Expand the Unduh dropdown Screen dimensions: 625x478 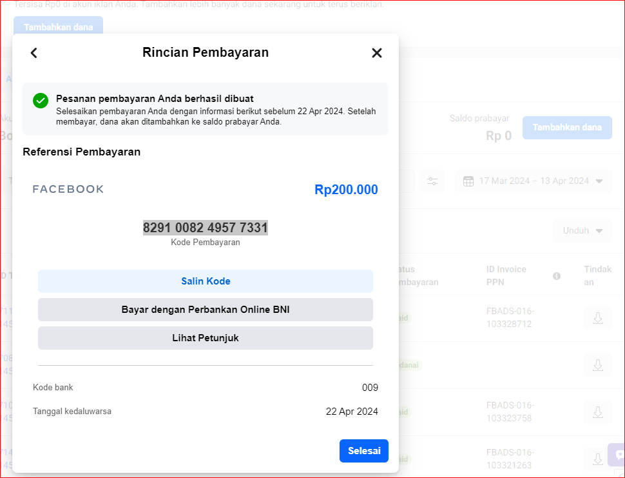582,231
